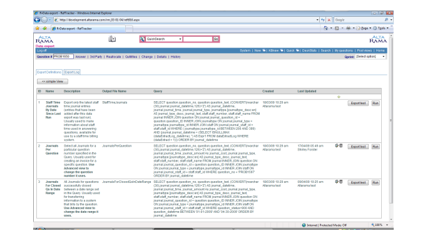The height and width of the screenshot is (236, 425).
Task: Click Export test for Staff Time Journals row
Action: tap(358, 103)
